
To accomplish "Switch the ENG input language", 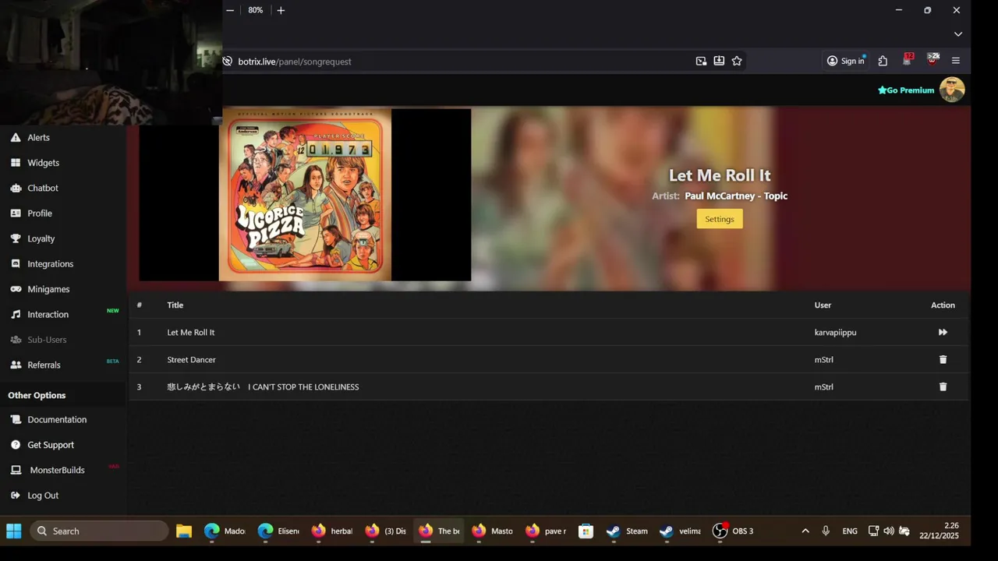I will coord(850,531).
